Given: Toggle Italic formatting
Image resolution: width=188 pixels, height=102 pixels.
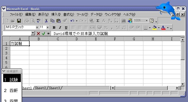Looking at the screenshot, I should point(60,28).
